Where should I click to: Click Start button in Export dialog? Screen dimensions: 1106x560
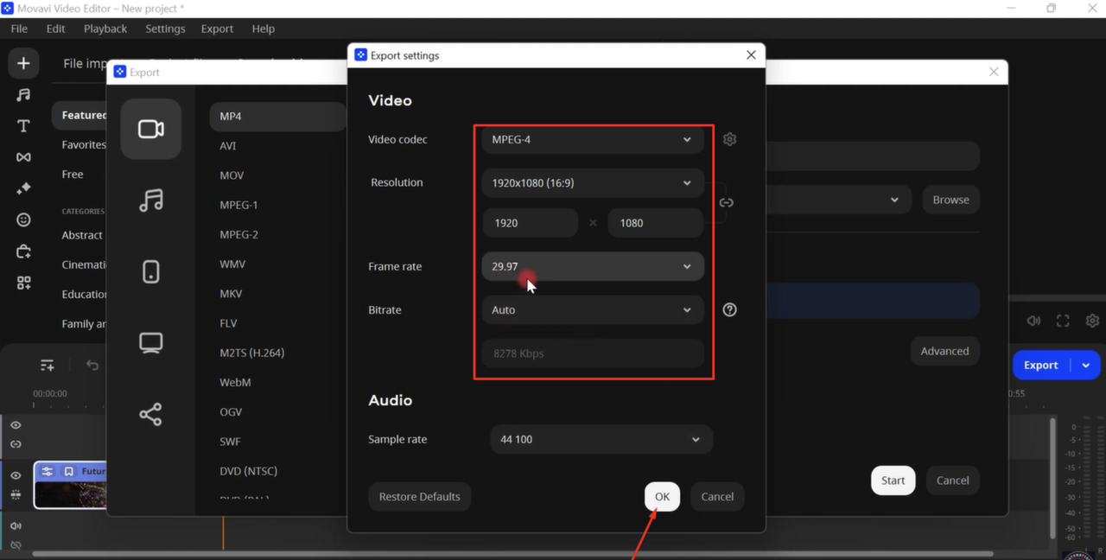tap(893, 480)
